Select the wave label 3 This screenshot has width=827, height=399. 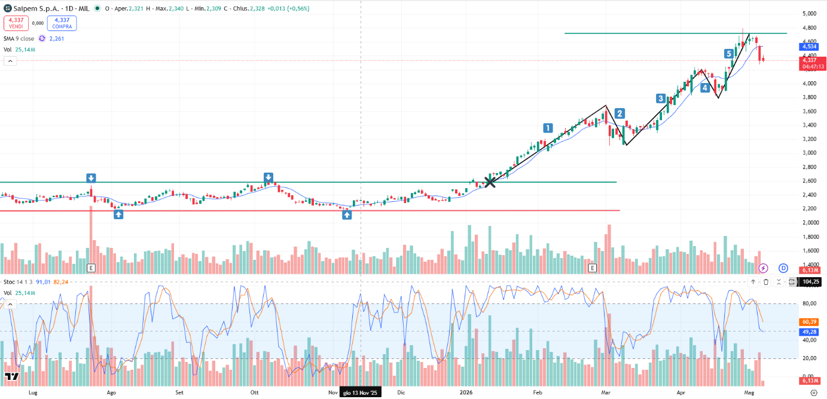[x=660, y=98]
